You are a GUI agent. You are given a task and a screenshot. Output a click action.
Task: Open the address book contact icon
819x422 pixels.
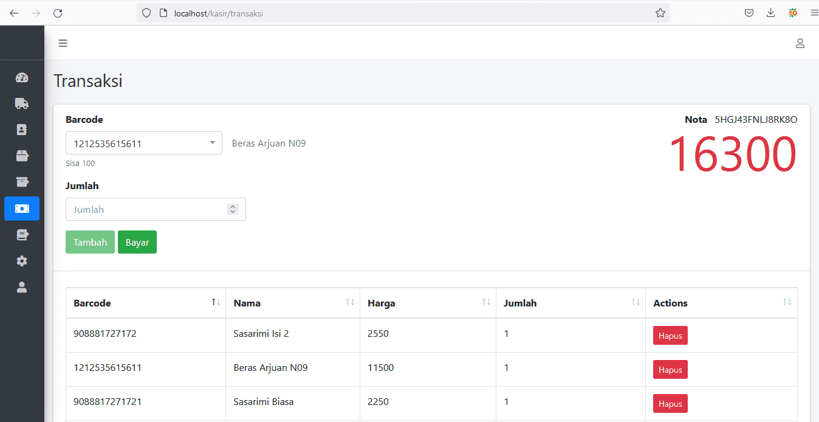tap(22, 130)
